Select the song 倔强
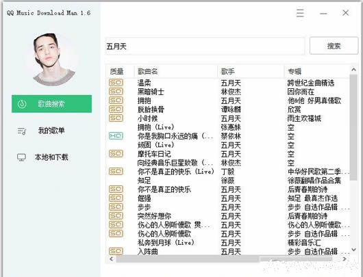 (145, 198)
